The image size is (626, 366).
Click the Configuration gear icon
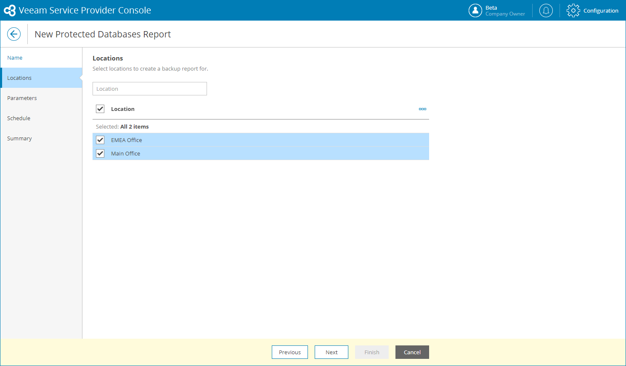click(x=573, y=11)
